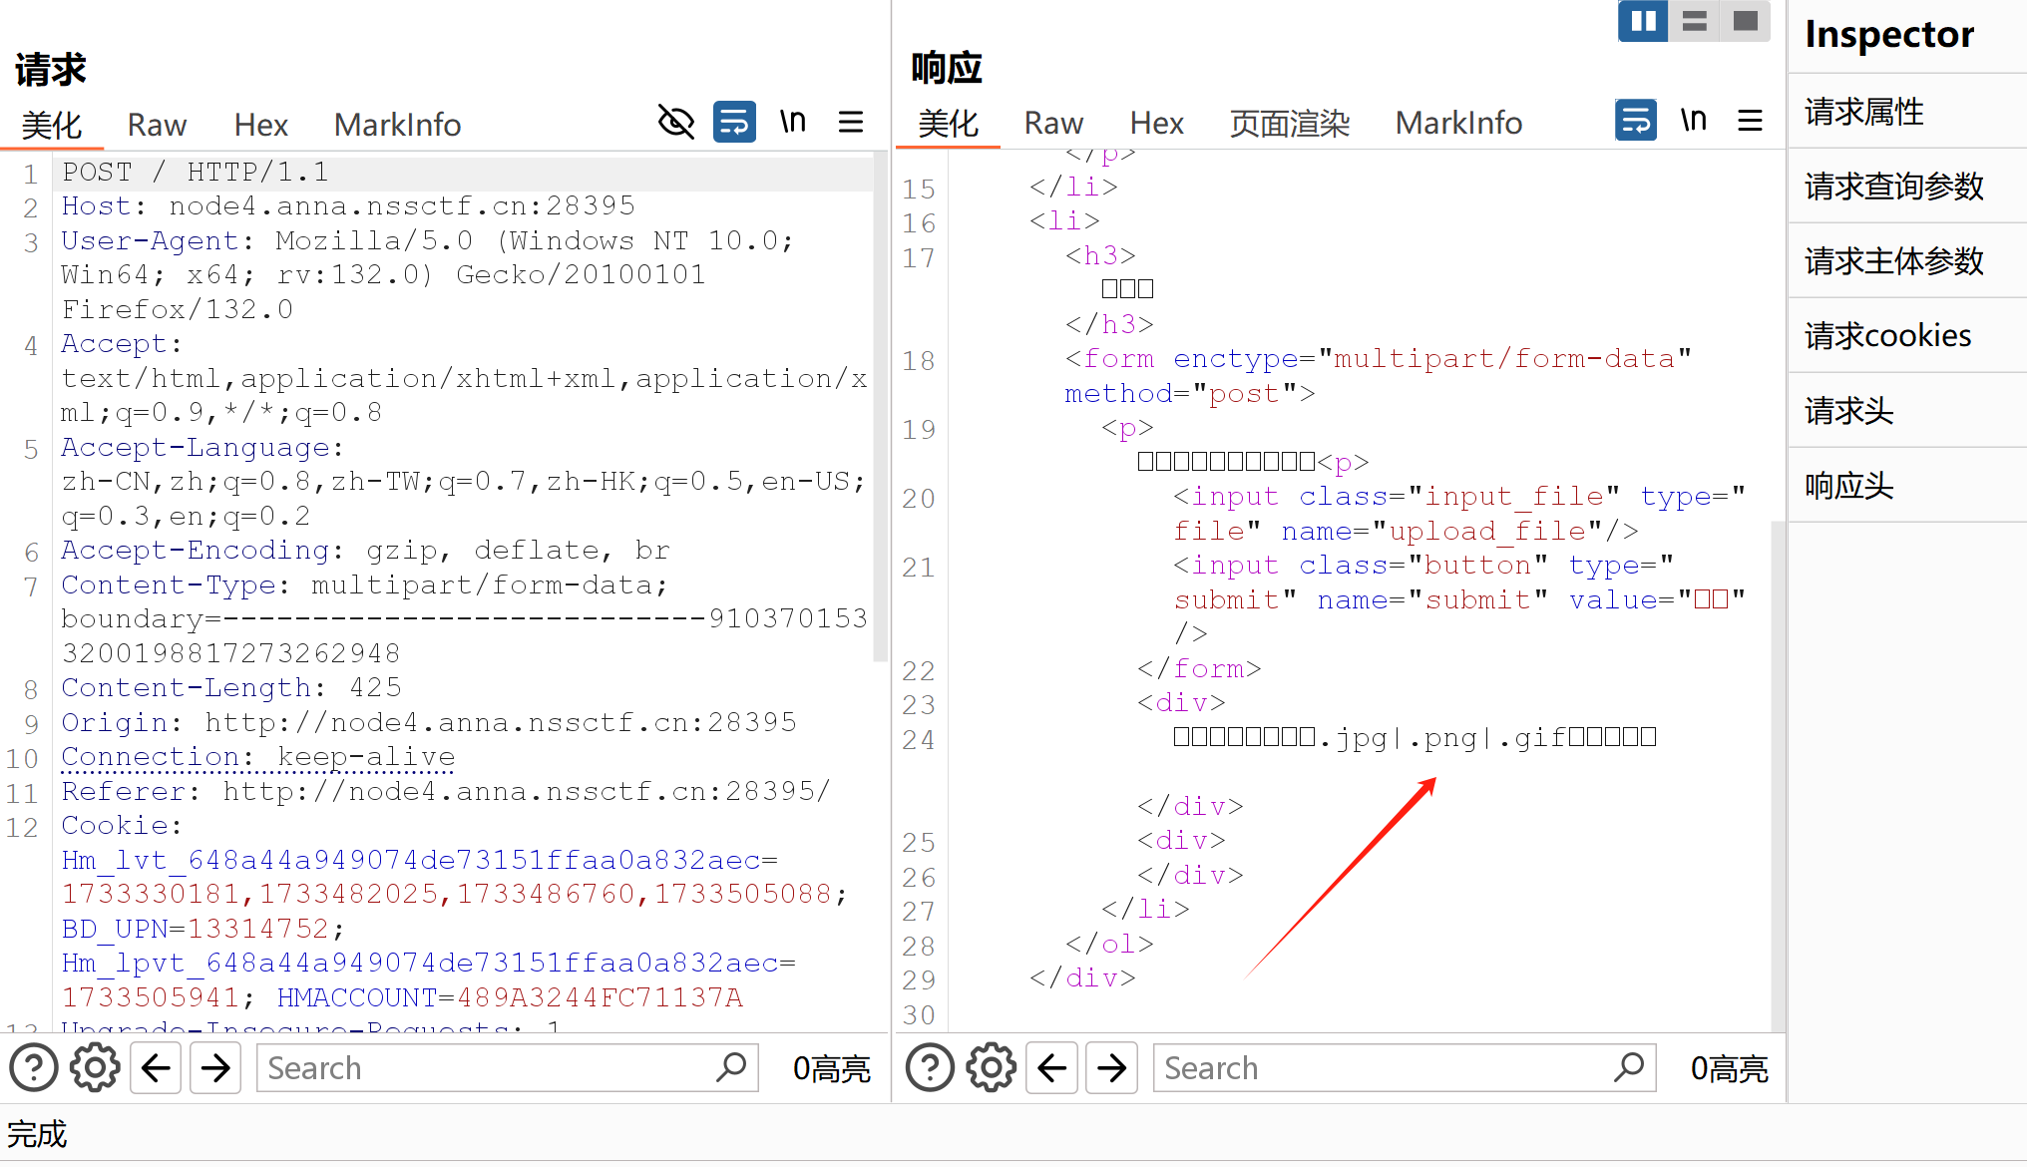Viewport: 2027px width, 1167px height.
Task: Go to next match in request search
Action: (215, 1068)
